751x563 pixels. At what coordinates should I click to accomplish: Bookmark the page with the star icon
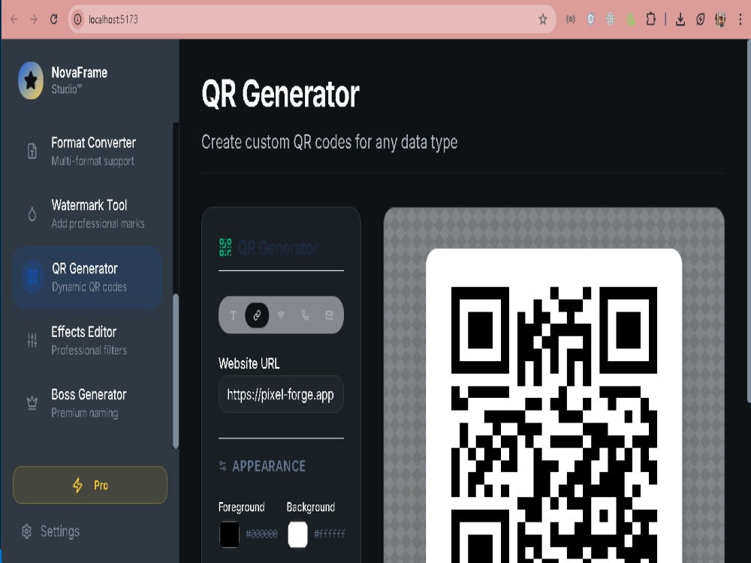coord(543,20)
